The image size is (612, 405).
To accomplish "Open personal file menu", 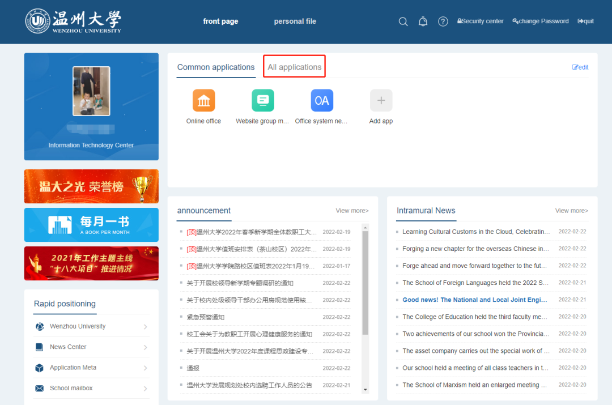I will point(295,22).
